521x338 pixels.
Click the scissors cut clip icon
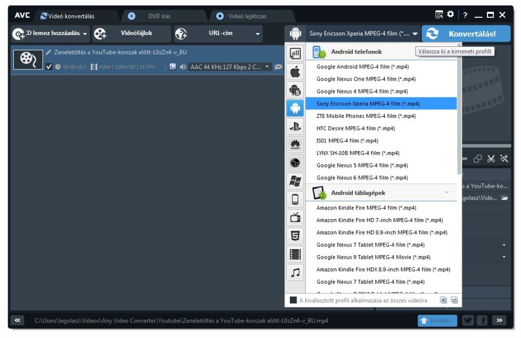tap(491, 159)
